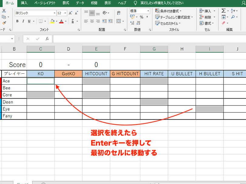Click the accounting currency format icon
The image size is (246, 184).
tap(132, 17)
